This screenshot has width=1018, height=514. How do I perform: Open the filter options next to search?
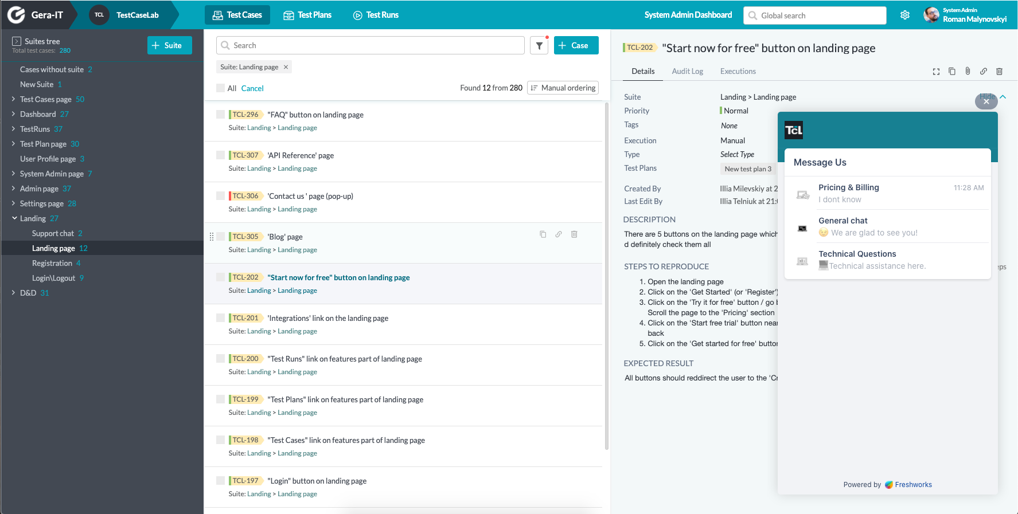pyautogui.click(x=539, y=46)
